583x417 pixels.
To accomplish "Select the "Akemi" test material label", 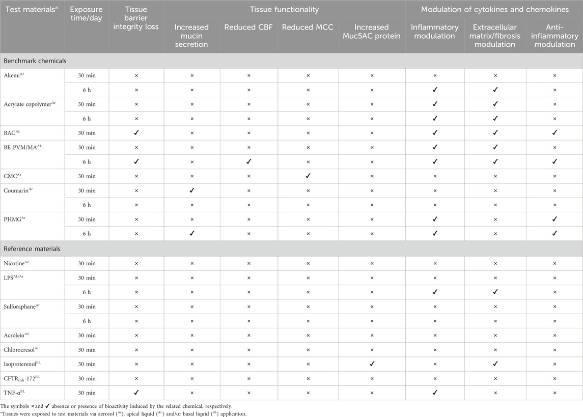I will pos(14,75).
